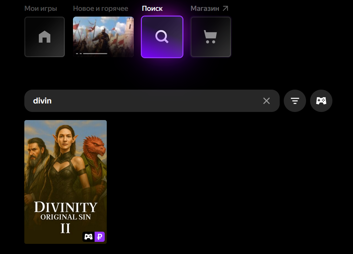This screenshot has height=254, width=353.
Task: Select the Поиск tab label
Action: (152, 8)
